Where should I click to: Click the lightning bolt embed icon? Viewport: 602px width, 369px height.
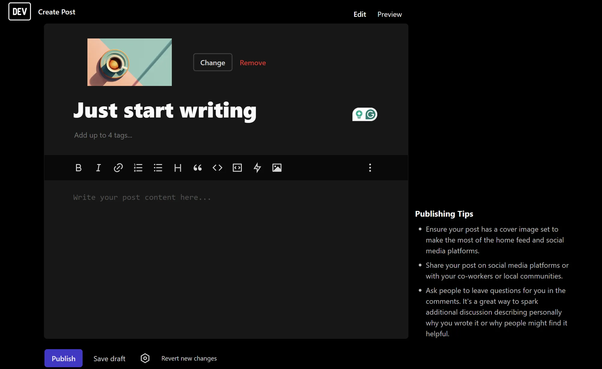coord(257,168)
